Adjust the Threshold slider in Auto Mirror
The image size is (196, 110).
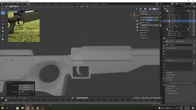tap(149, 25)
